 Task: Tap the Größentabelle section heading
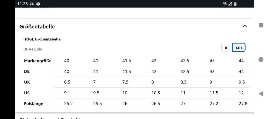[x=37, y=27]
